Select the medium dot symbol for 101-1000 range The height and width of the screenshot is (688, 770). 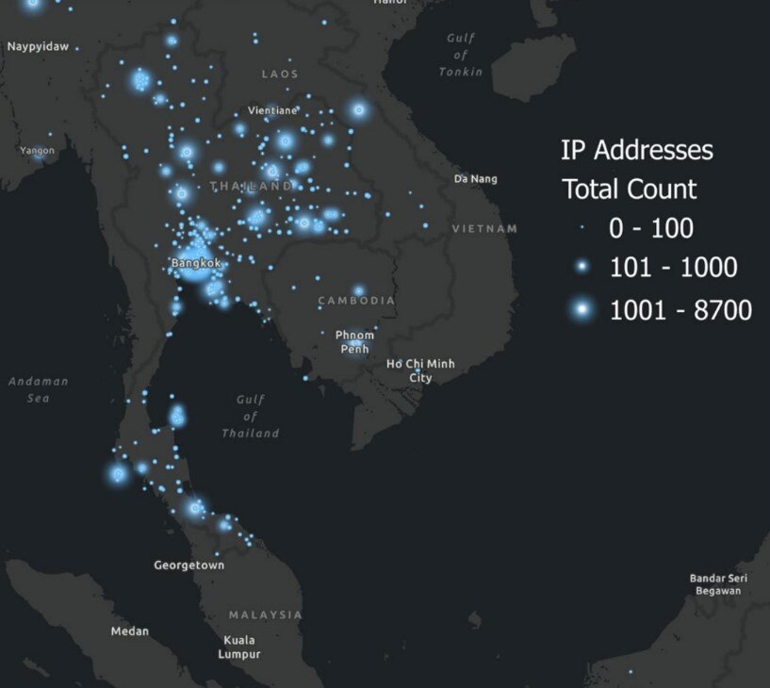(x=583, y=267)
